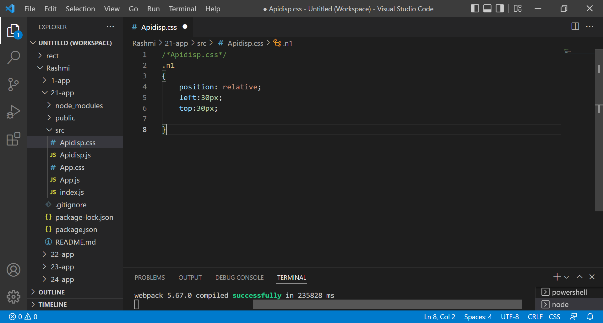
Task: Expand the public folder
Action: point(75,118)
